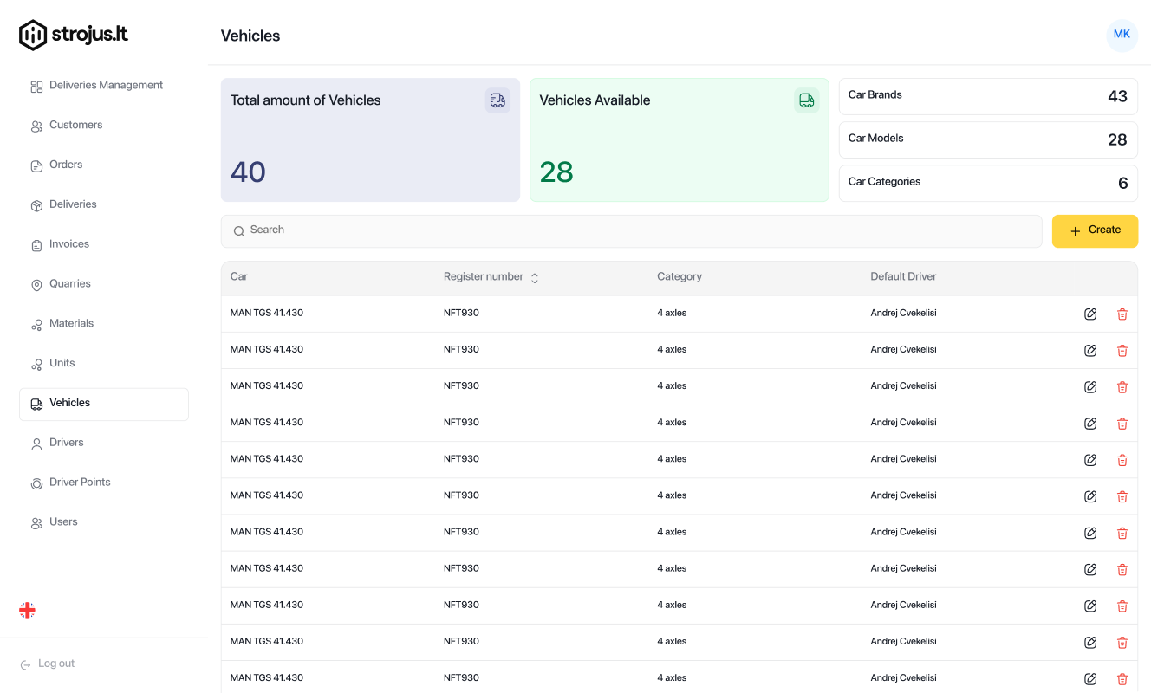Sort by Register number column arrows
The width and height of the screenshot is (1151, 693).
tap(535, 278)
